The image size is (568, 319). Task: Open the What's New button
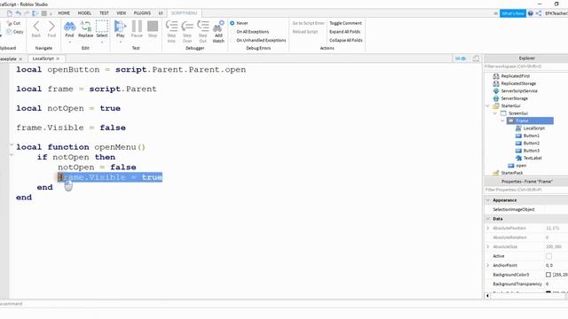(x=513, y=13)
